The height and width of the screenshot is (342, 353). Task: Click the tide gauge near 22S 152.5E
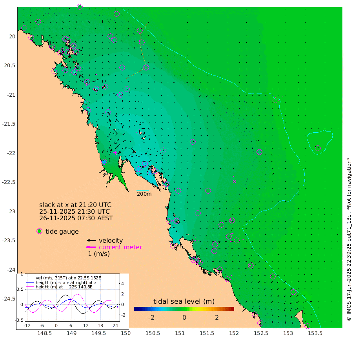(260, 152)
